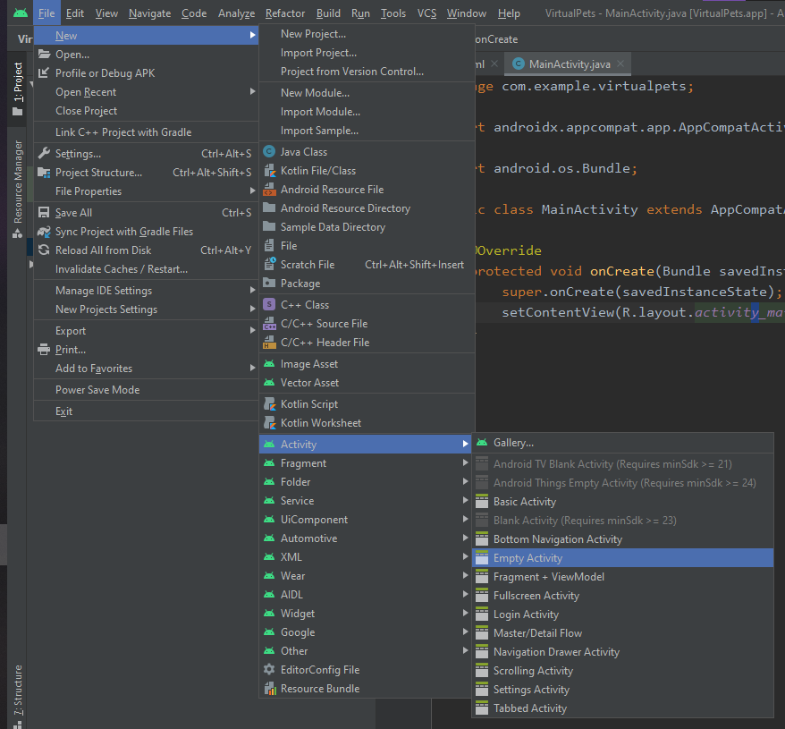Expand the Fragment submenu arrow
This screenshot has width=785, height=729.
click(465, 463)
